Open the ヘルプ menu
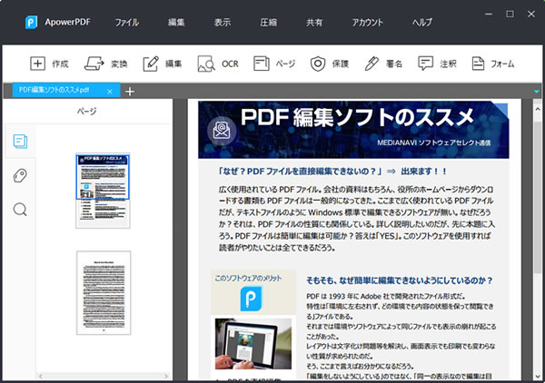This screenshot has width=545, height=383. [x=422, y=23]
